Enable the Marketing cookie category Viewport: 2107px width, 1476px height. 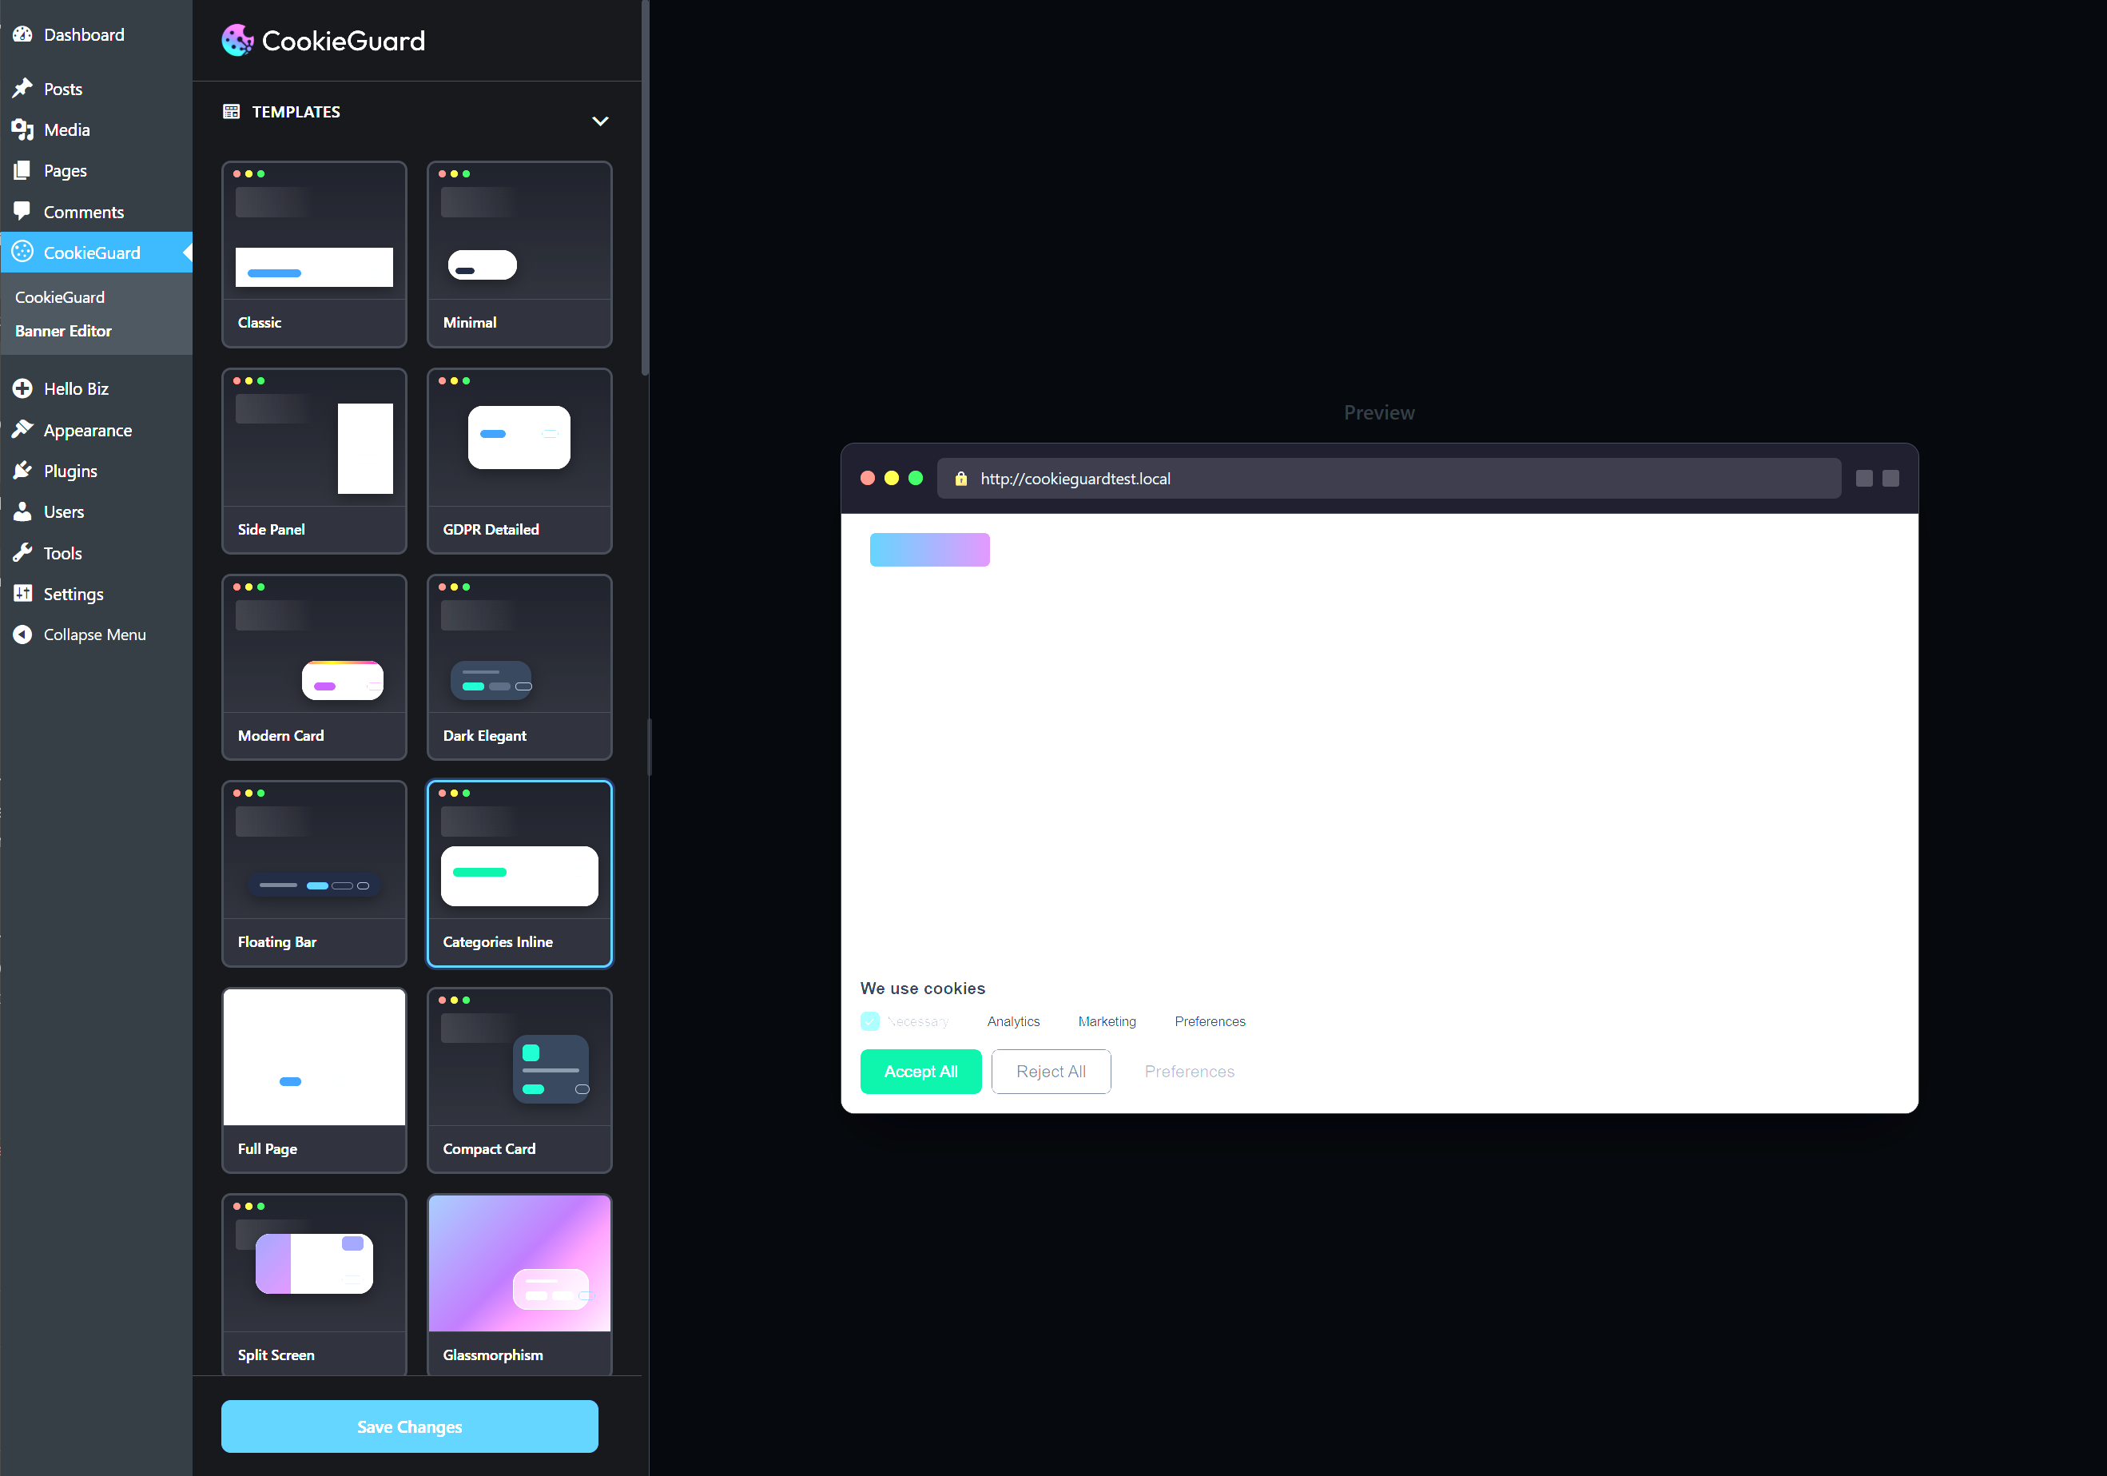1107,1020
